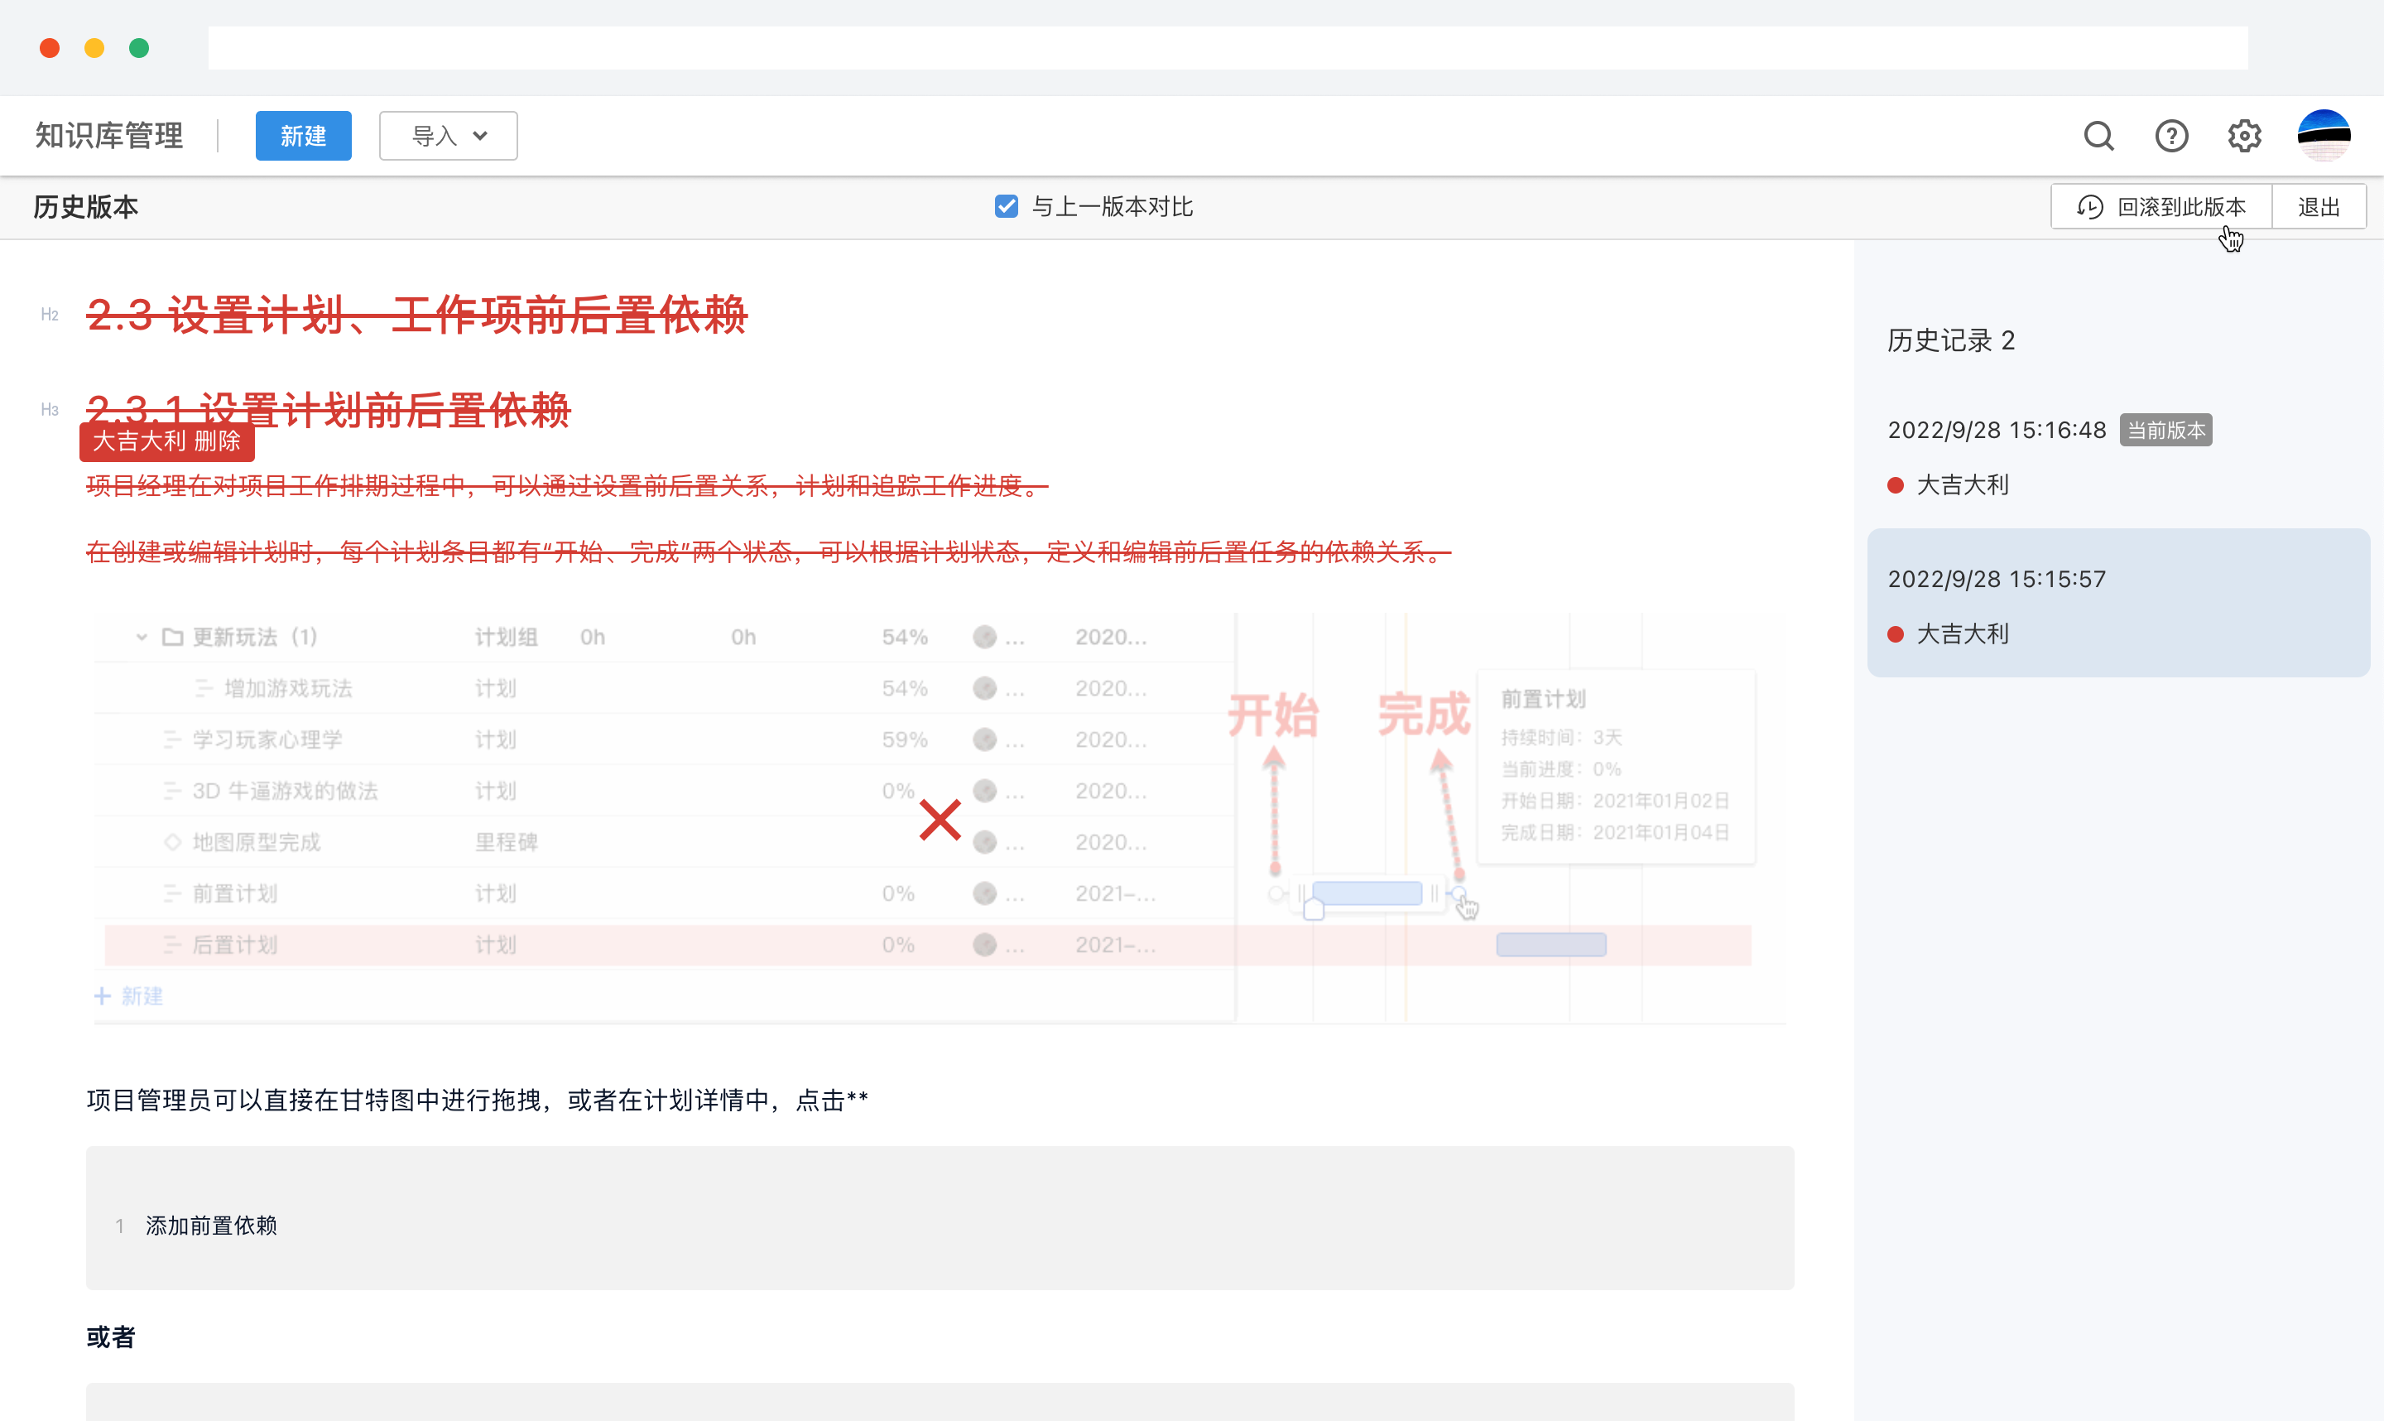This screenshot has width=2384, height=1421.
Task: Uncheck the 与上一版本对比 checkbox
Action: pyautogui.click(x=1006, y=206)
